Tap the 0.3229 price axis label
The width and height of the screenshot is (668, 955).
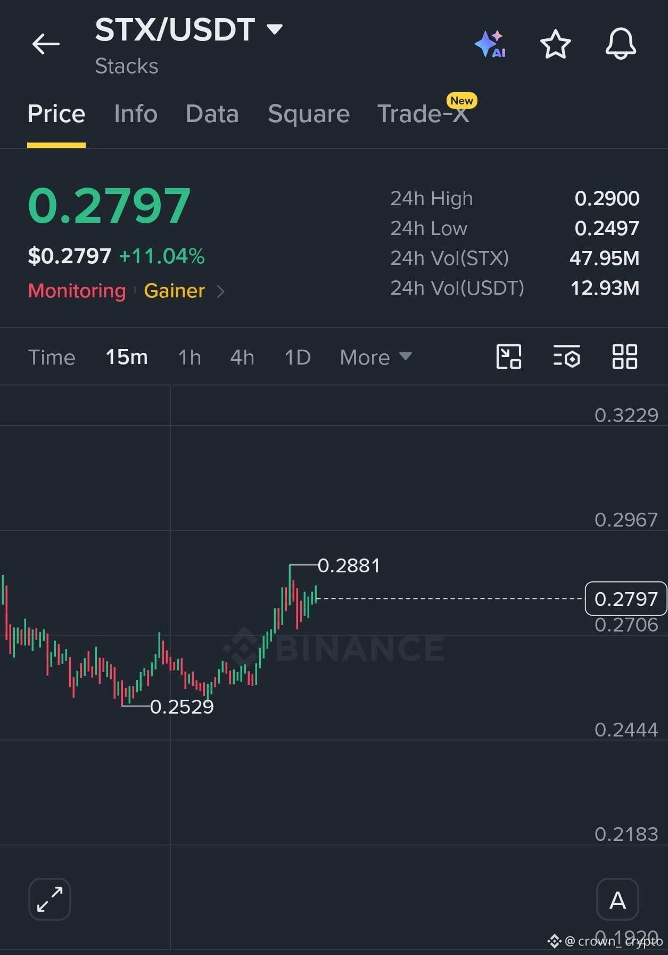(x=626, y=415)
